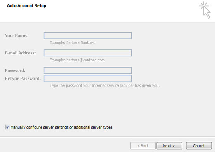The width and height of the screenshot is (215, 152).
Task: Focus the E-mail Address input box
Action: (x=88, y=53)
